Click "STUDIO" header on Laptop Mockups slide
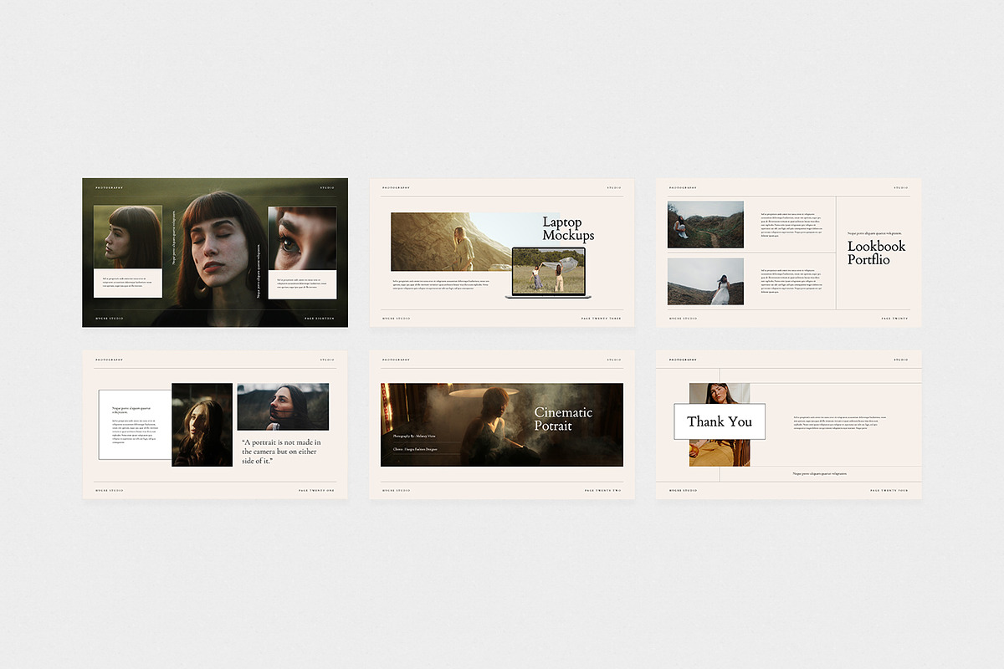 point(614,187)
